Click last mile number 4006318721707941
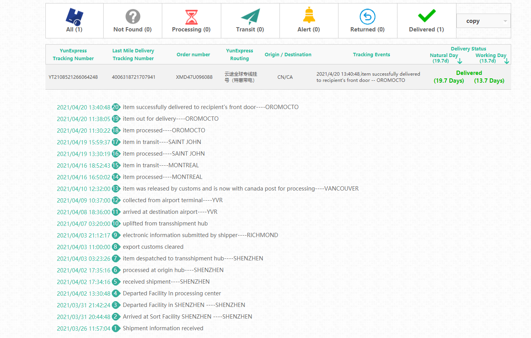 (134, 77)
